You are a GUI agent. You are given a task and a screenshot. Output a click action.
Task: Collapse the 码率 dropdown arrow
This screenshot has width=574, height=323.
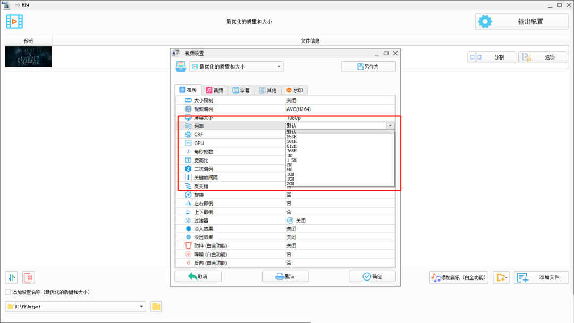(x=390, y=126)
